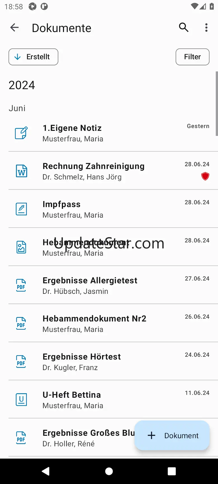
Task: Open the three-dot overflow menu
Action: 206,28
